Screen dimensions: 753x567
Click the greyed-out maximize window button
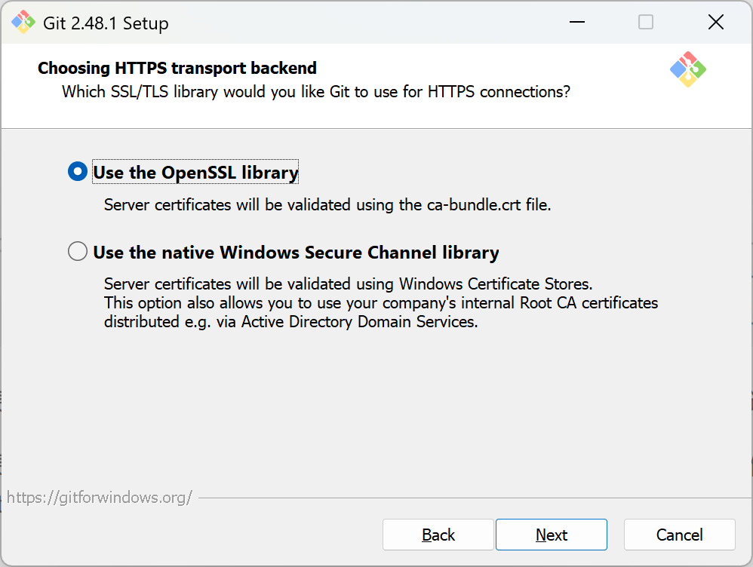646,23
